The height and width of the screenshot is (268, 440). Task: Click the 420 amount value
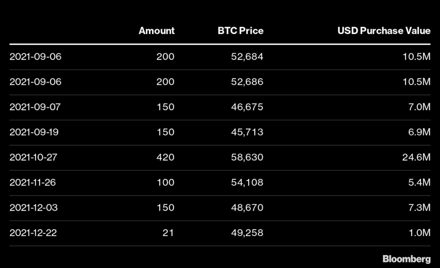click(x=165, y=157)
